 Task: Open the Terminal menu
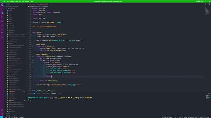pos(27,1)
